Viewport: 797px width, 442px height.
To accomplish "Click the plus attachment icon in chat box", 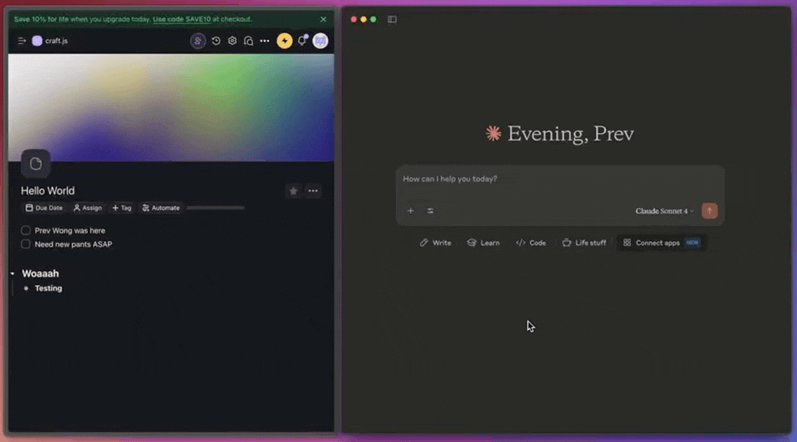I will click(410, 211).
